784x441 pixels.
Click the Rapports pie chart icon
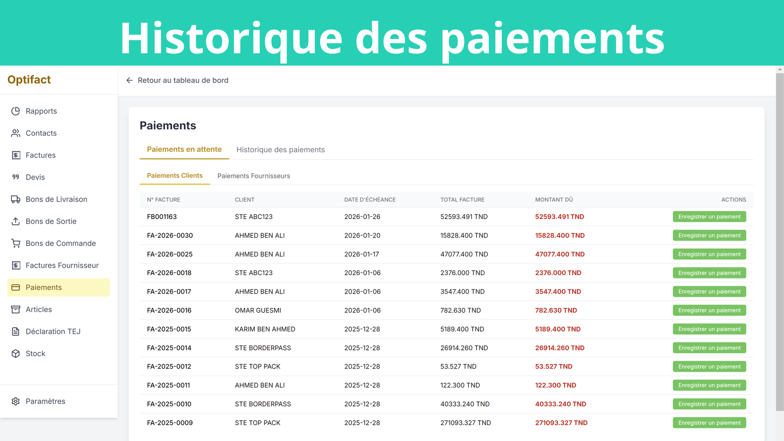pyautogui.click(x=16, y=111)
